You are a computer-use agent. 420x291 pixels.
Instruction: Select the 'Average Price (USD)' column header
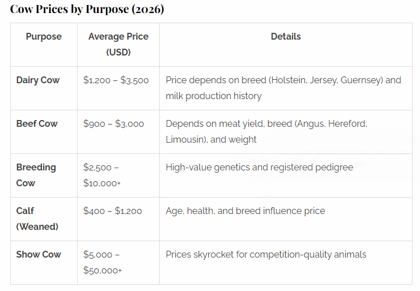pyautogui.click(x=118, y=44)
